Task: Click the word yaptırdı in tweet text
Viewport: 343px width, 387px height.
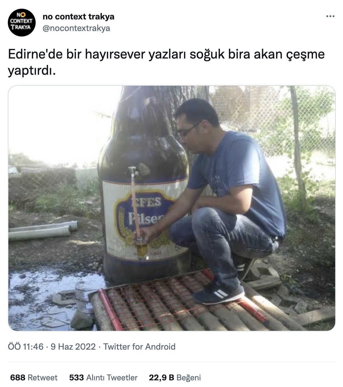Action: pos(32,71)
